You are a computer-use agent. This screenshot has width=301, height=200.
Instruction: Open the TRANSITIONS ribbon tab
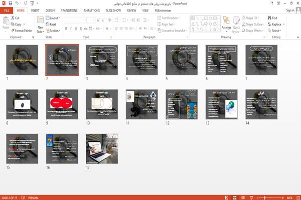pyautogui.click(x=69, y=11)
